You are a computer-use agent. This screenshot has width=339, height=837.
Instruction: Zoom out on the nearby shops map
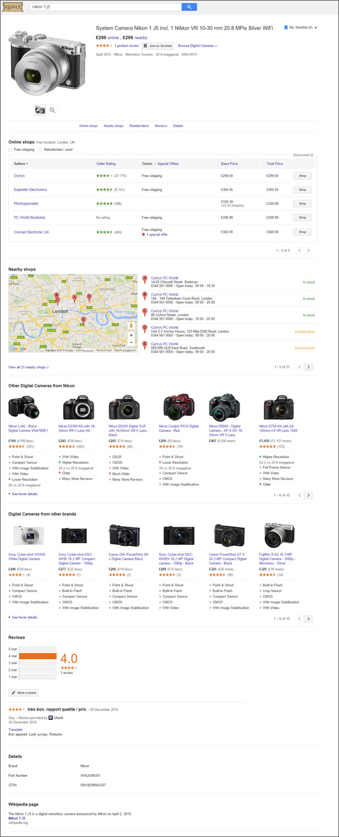131,342
